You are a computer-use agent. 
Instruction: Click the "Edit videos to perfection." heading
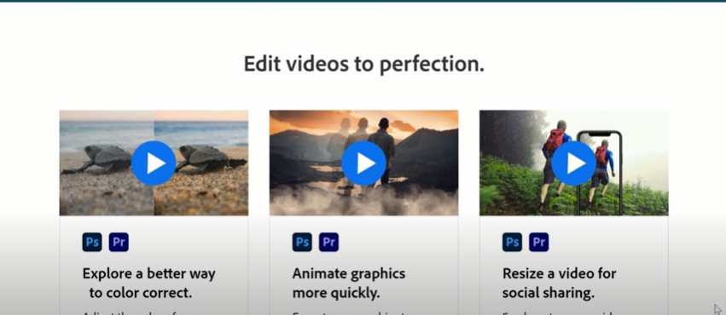(x=364, y=64)
